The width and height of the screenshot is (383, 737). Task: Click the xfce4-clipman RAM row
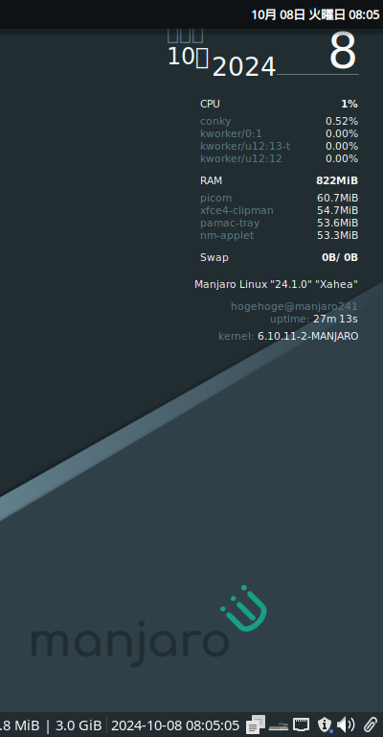[x=279, y=210]
